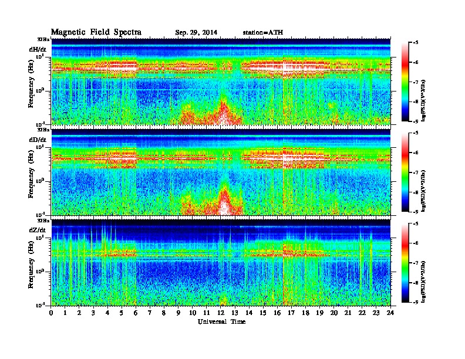Click the "-5" value on dH/dt color scale
Image resolution: width=465 pixels, height=359 pixels.
416,43
